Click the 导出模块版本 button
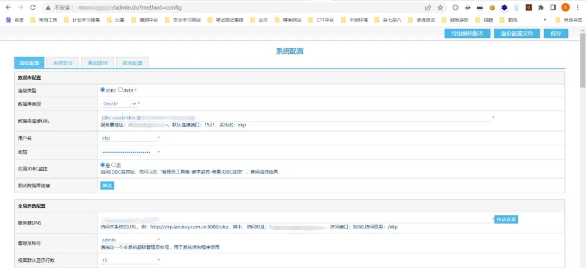The image size is (586, 268). tap(467, 34)
